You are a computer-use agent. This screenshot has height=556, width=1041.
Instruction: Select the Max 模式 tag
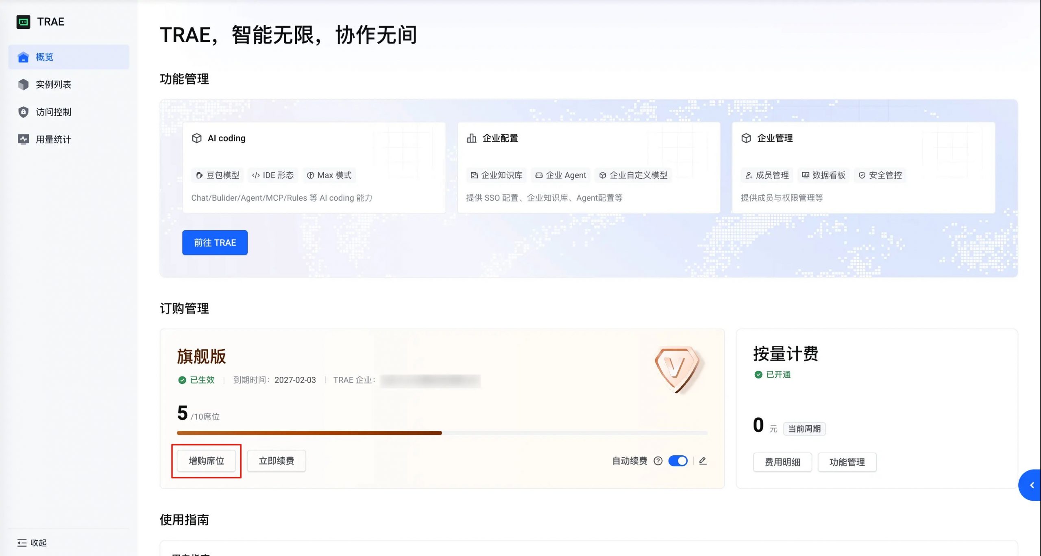[329, 175]
